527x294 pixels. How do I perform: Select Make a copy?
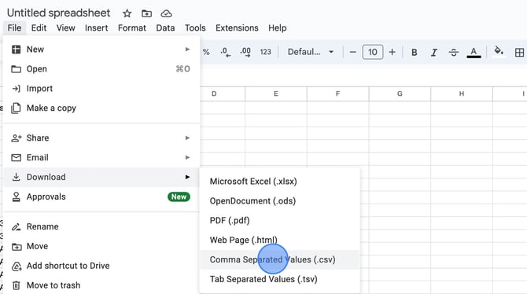[101, 108]
